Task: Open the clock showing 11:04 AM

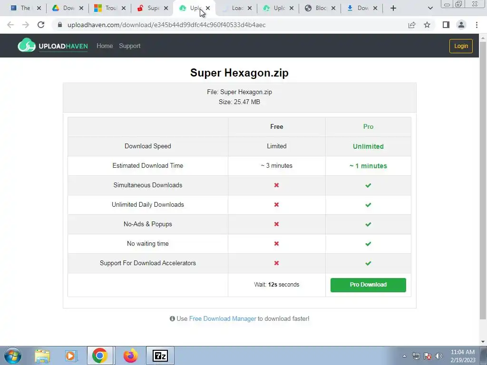Action: (462, 356)
